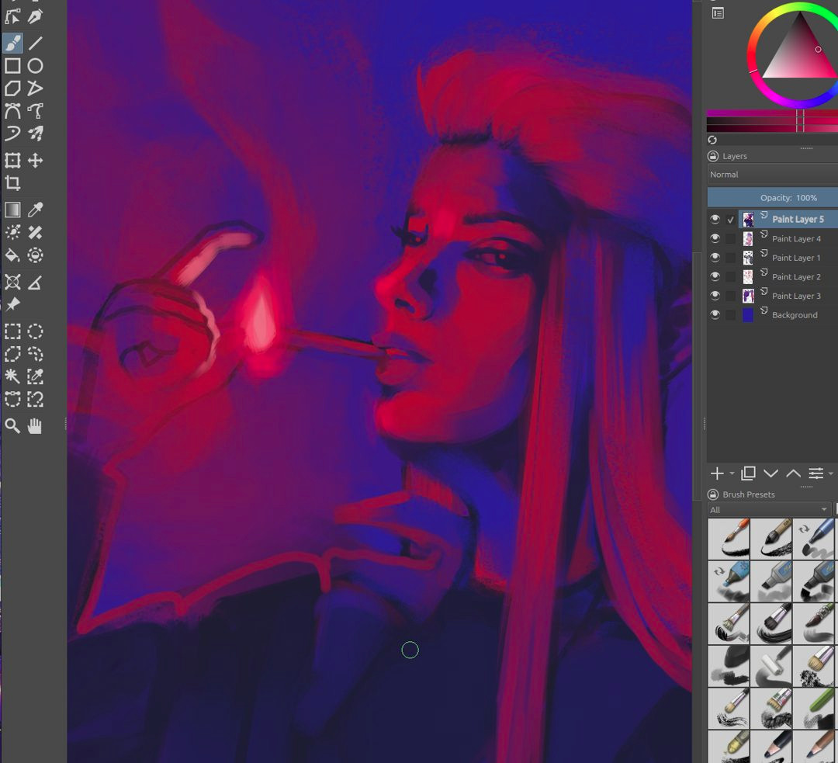The width and height of the screenshot is (838, 763).
Task: Select the Freehand Path tool
Action: [35, 111]
